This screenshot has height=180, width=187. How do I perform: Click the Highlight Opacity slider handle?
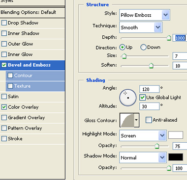157,146
